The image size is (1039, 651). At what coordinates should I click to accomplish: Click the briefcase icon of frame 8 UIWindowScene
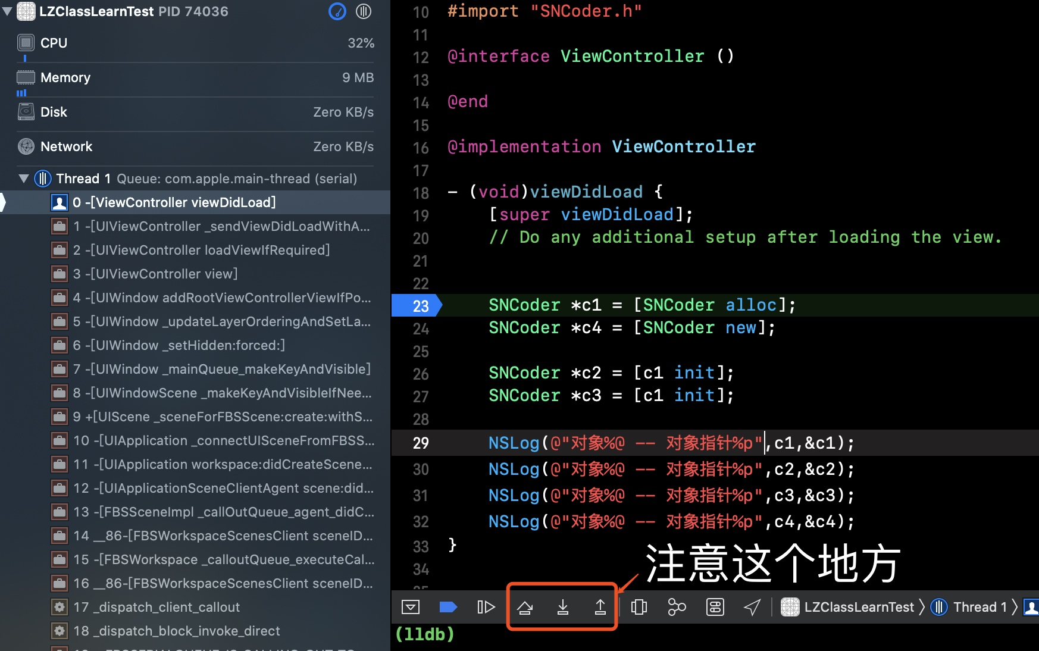(60, 393)
